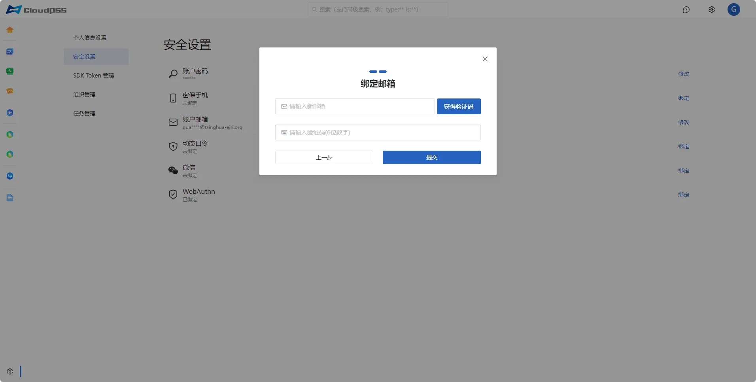The height and width of the screenshot is (382, 756).
Task: Click the CloudPSS logo
Action: tap(36, 9)
